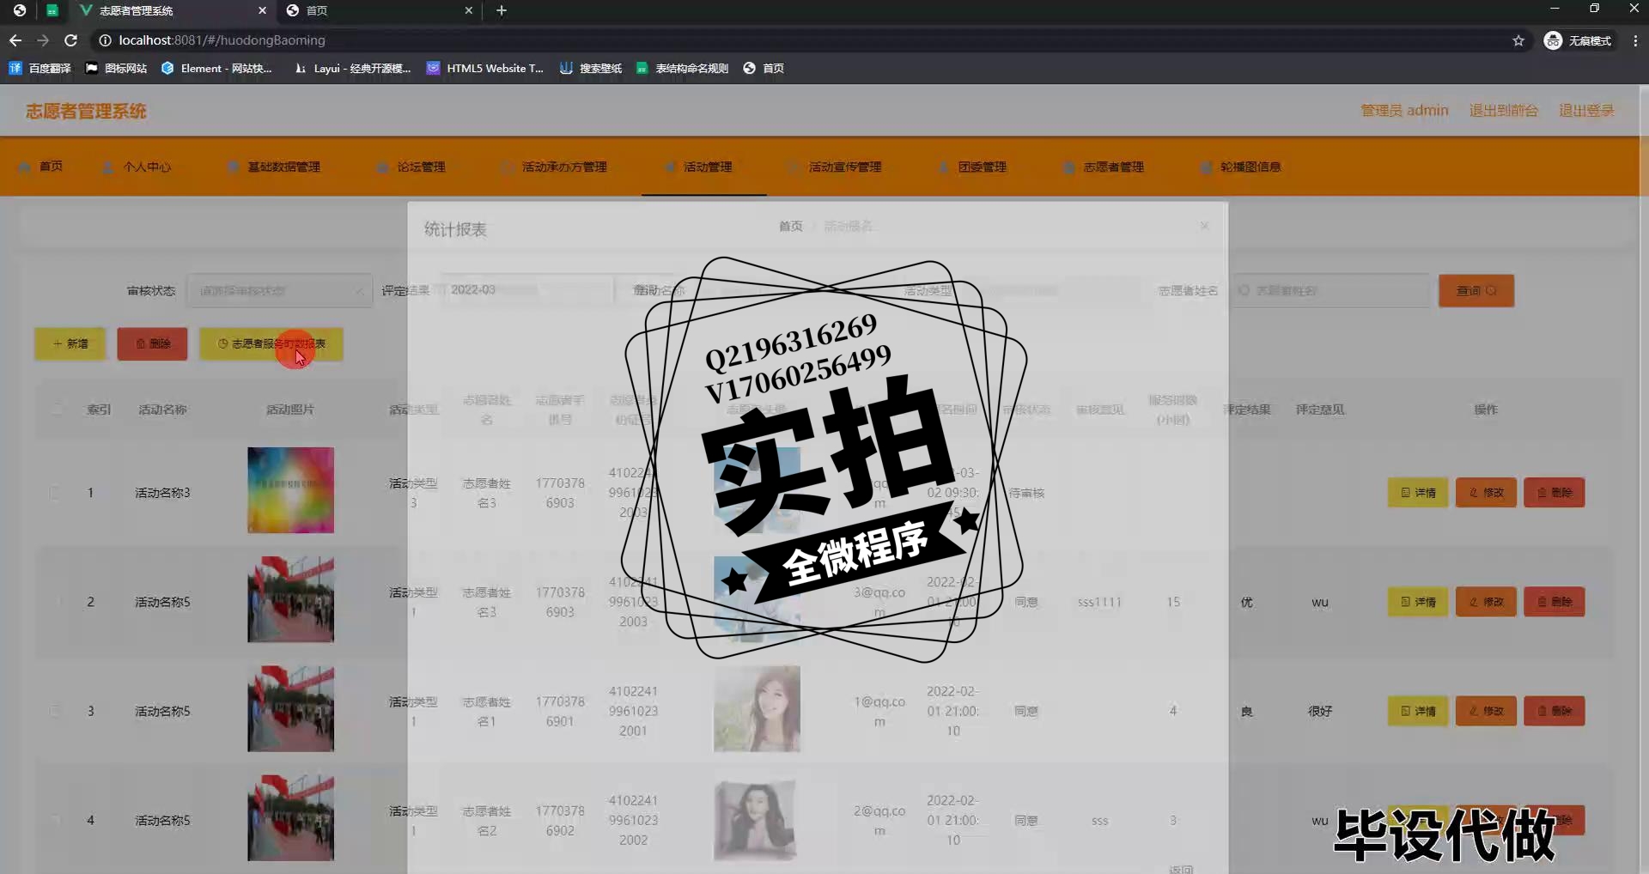Screen dimensions: 1649x874
Task: Open the 无痕模式 incognito indicator
Action: coord(1579,40)
